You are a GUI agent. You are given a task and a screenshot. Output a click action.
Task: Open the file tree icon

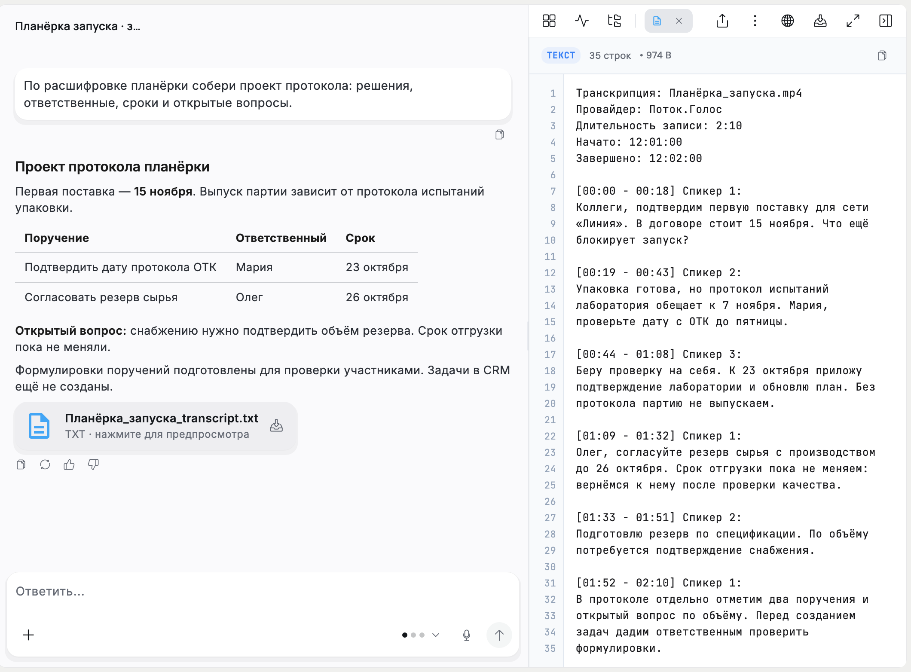pos(614,21)
